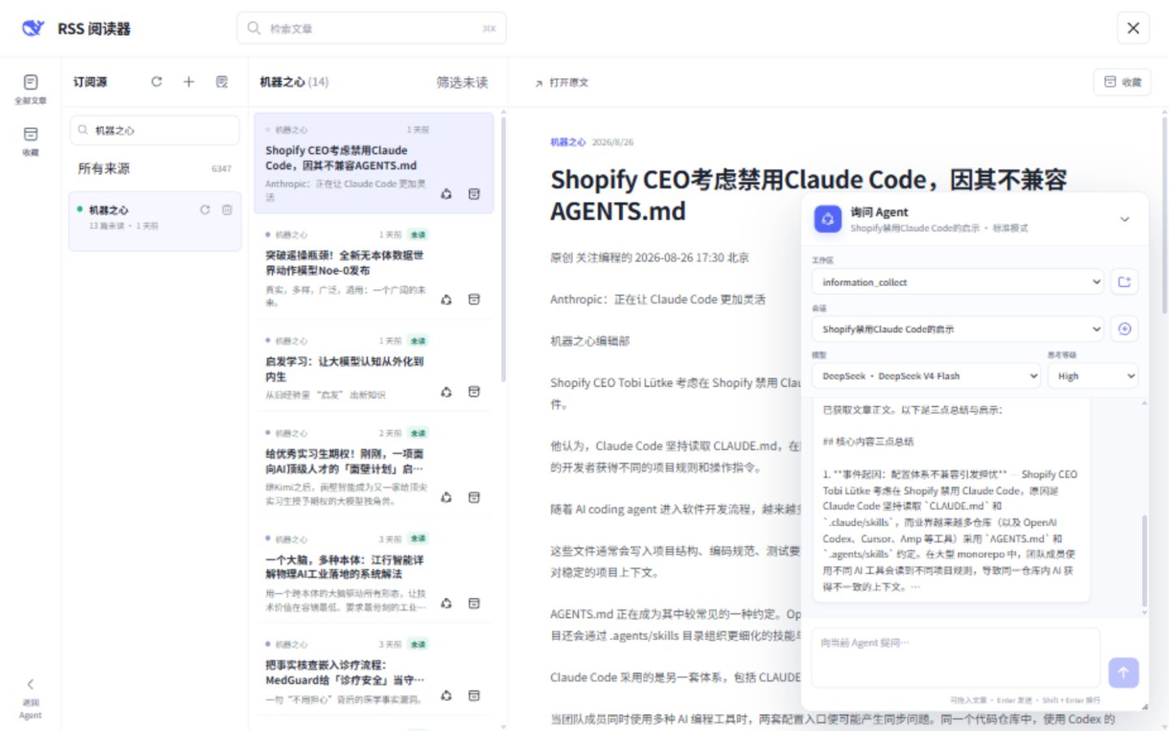Image resolution: width=1169 pixels, height=731 pixels.
Task: Click the line Anthropic：正在让 Claude Code 更加灵活
Action: coord(658,300)
